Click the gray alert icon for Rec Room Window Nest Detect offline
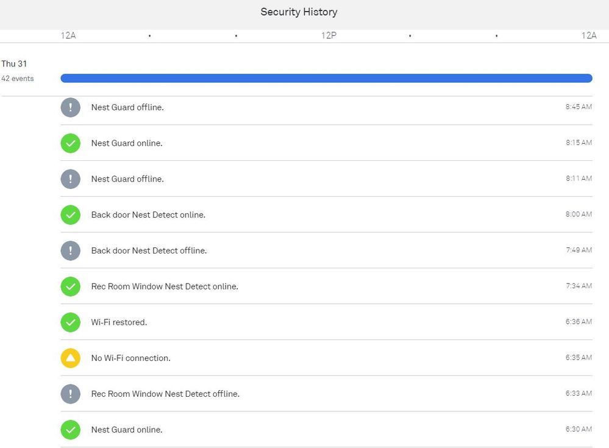The height and width of the screenshot is (448, 609). pyautogui.click(x=70, y=394)
